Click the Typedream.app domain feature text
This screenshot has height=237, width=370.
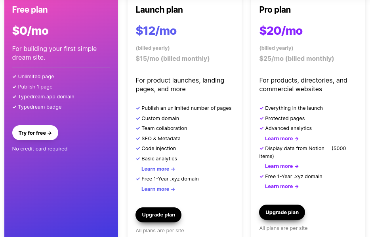tap(46, 97)
